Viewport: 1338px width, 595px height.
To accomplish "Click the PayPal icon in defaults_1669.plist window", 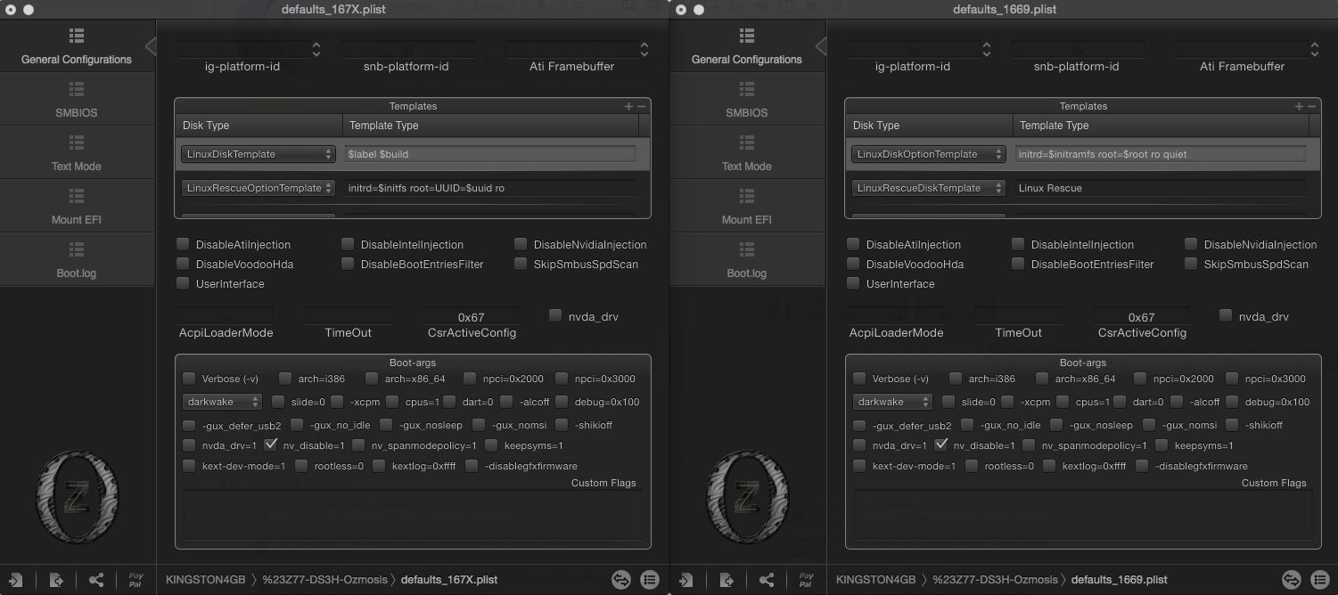I will coord(806,580).
